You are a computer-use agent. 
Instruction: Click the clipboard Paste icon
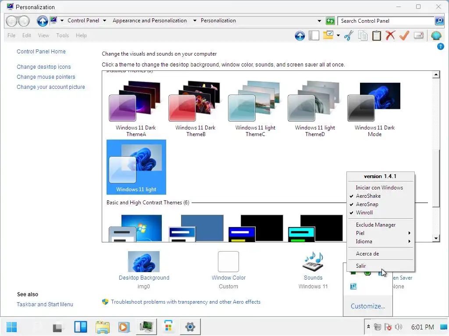pos(377,36)
